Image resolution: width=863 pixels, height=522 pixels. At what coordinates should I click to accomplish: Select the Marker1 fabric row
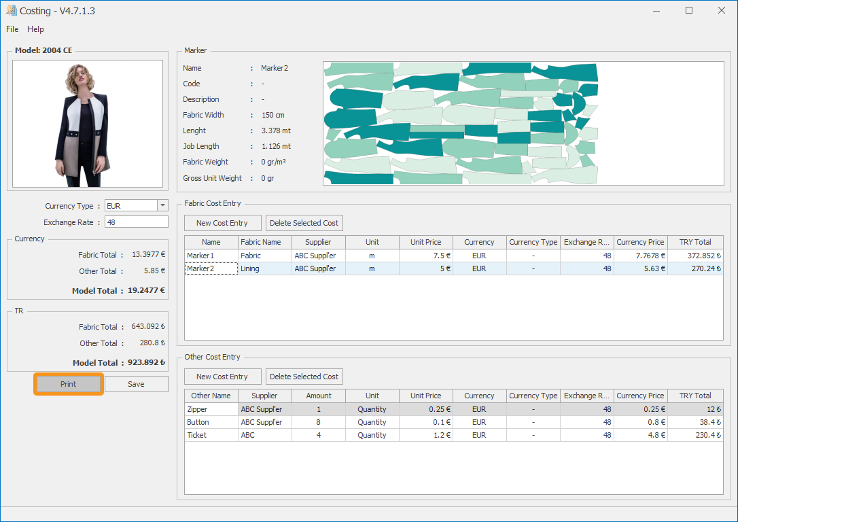point(211,256)
